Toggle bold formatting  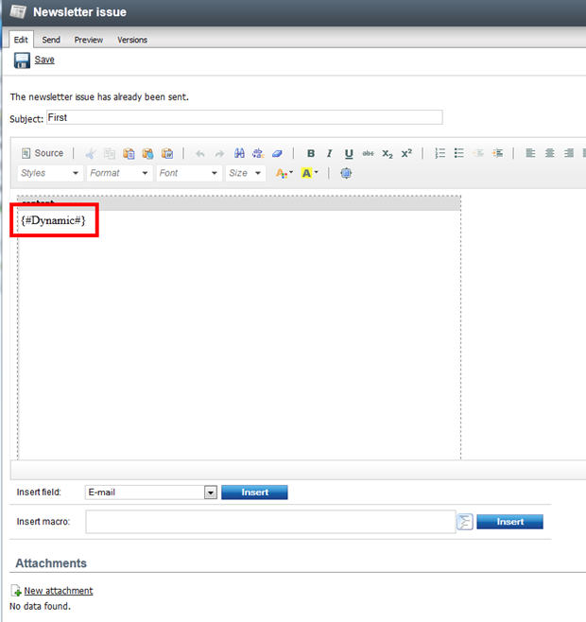pyautogui.click(x=311, y=153)
